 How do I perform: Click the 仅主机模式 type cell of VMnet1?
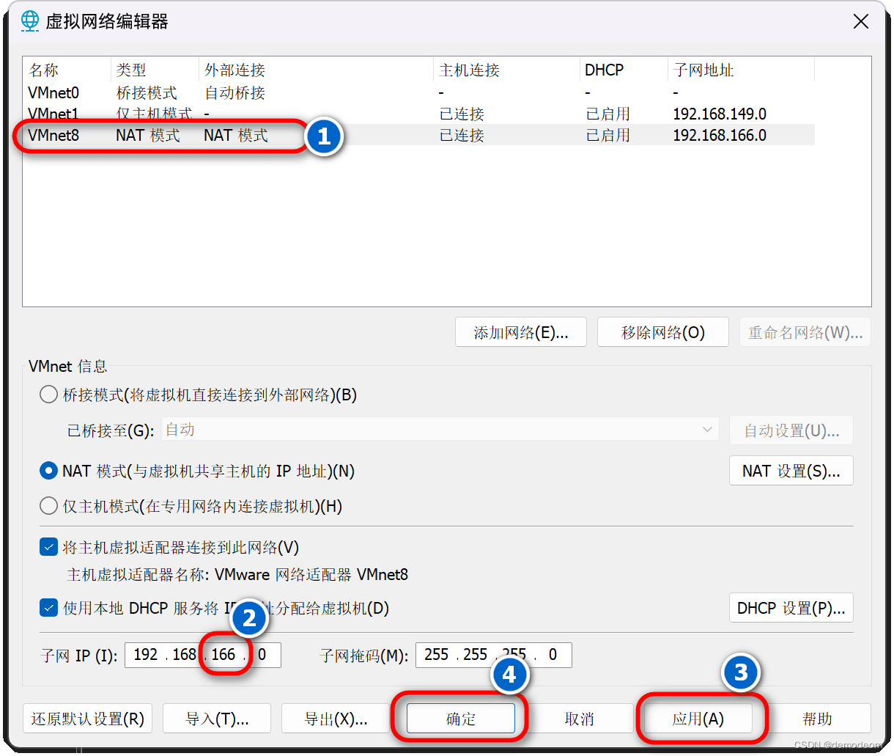[154, 114]
